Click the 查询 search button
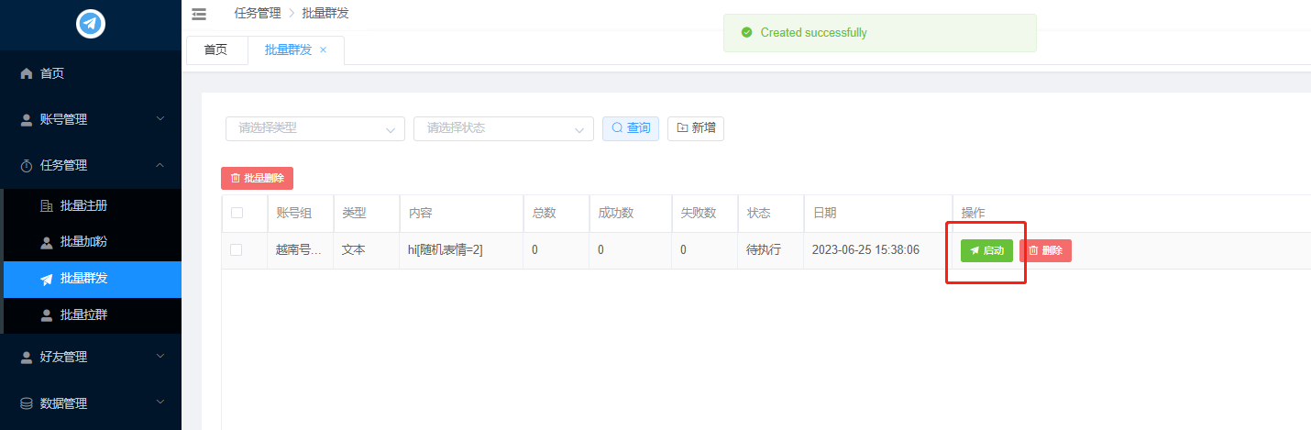The image size is (1311, 430). (631, 128)
